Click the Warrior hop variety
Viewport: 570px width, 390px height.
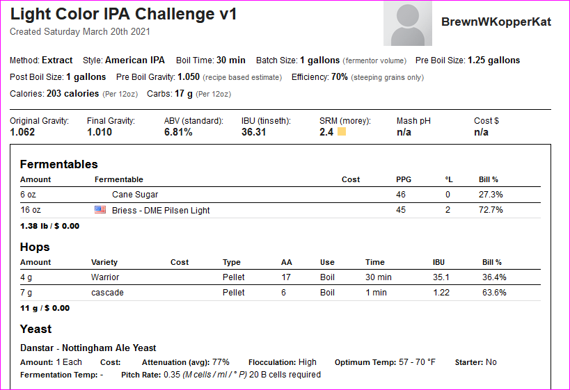pyautogui.click(x=105, y=277)
